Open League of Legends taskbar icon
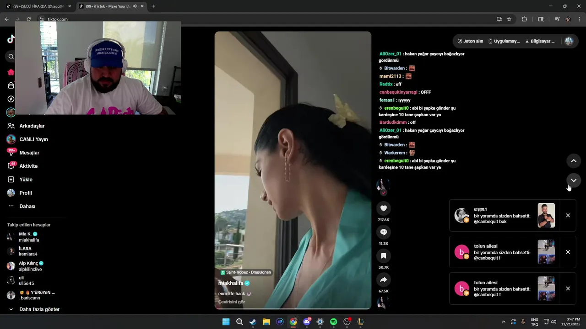This screenshot has width=586, height=329. pyautogui.click(x=361, y=322)
